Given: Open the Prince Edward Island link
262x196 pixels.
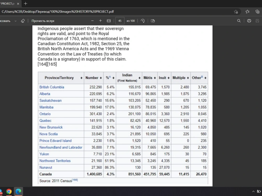Looking at the screenshot, I should pos(55,141).
